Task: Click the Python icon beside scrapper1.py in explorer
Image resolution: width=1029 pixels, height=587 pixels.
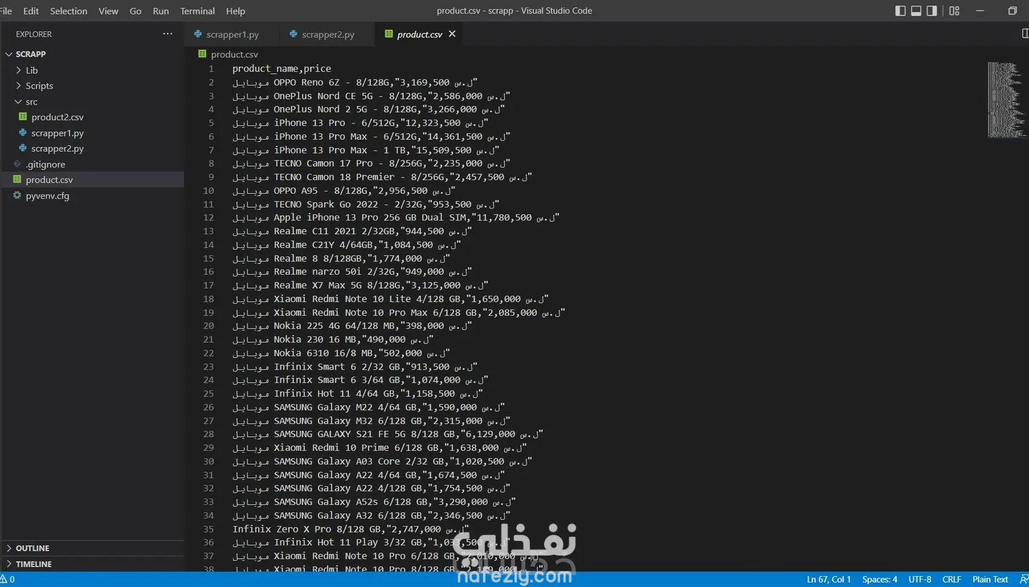Action: tap(22, 132)
